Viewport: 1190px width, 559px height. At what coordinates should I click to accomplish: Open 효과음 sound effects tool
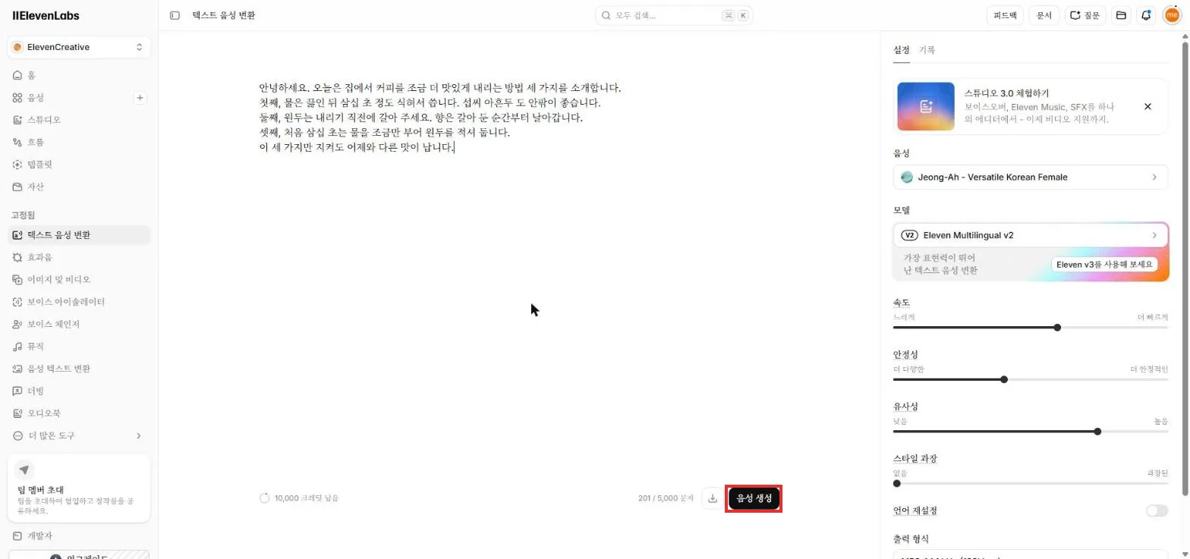(79, 257)
